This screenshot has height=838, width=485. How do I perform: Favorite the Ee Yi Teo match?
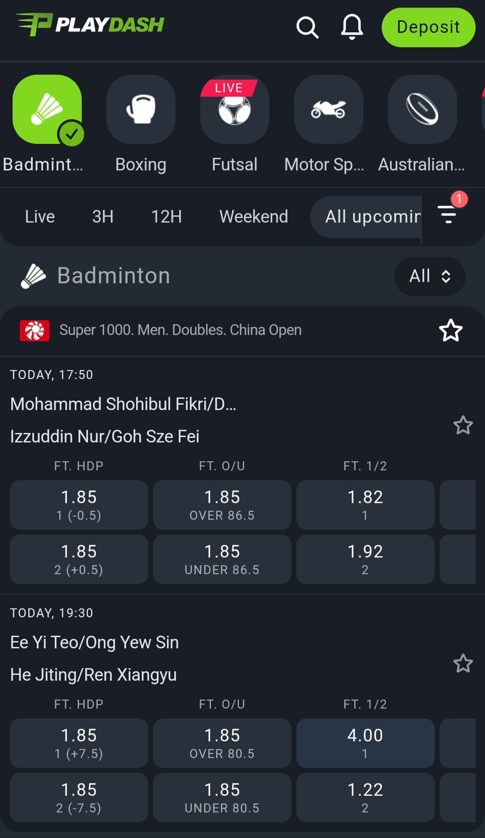tap(463, 663)
